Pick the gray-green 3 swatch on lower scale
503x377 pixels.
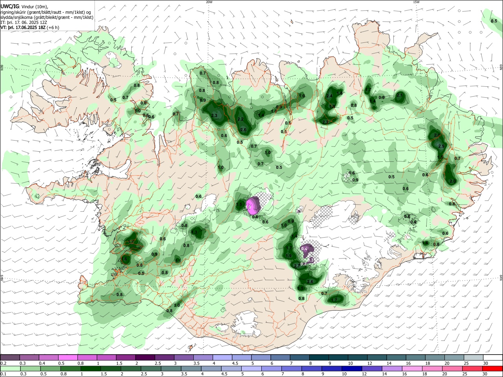[171, 368]
